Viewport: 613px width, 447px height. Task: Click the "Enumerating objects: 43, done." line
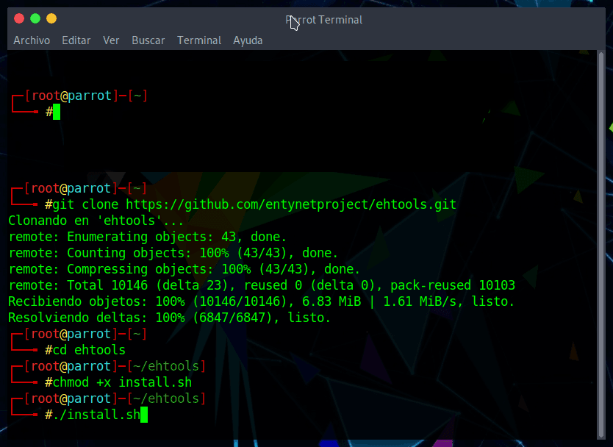(x=148, y=237)
